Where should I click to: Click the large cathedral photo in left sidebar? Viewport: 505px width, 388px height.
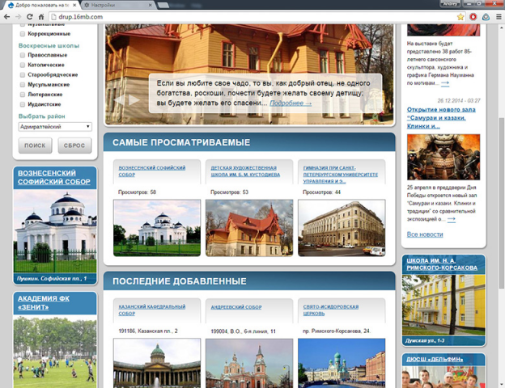[55, 231]
